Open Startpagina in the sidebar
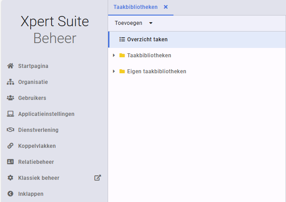Screen dimensions: 286x202 (33, 66)
